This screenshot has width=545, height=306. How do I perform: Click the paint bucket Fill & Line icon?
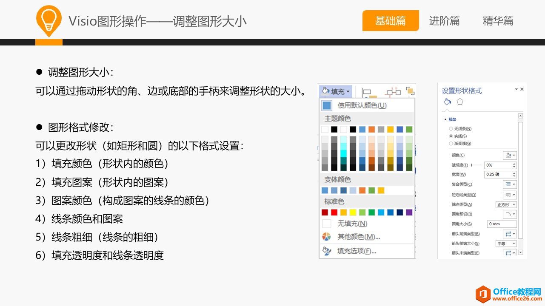point(447,102)
